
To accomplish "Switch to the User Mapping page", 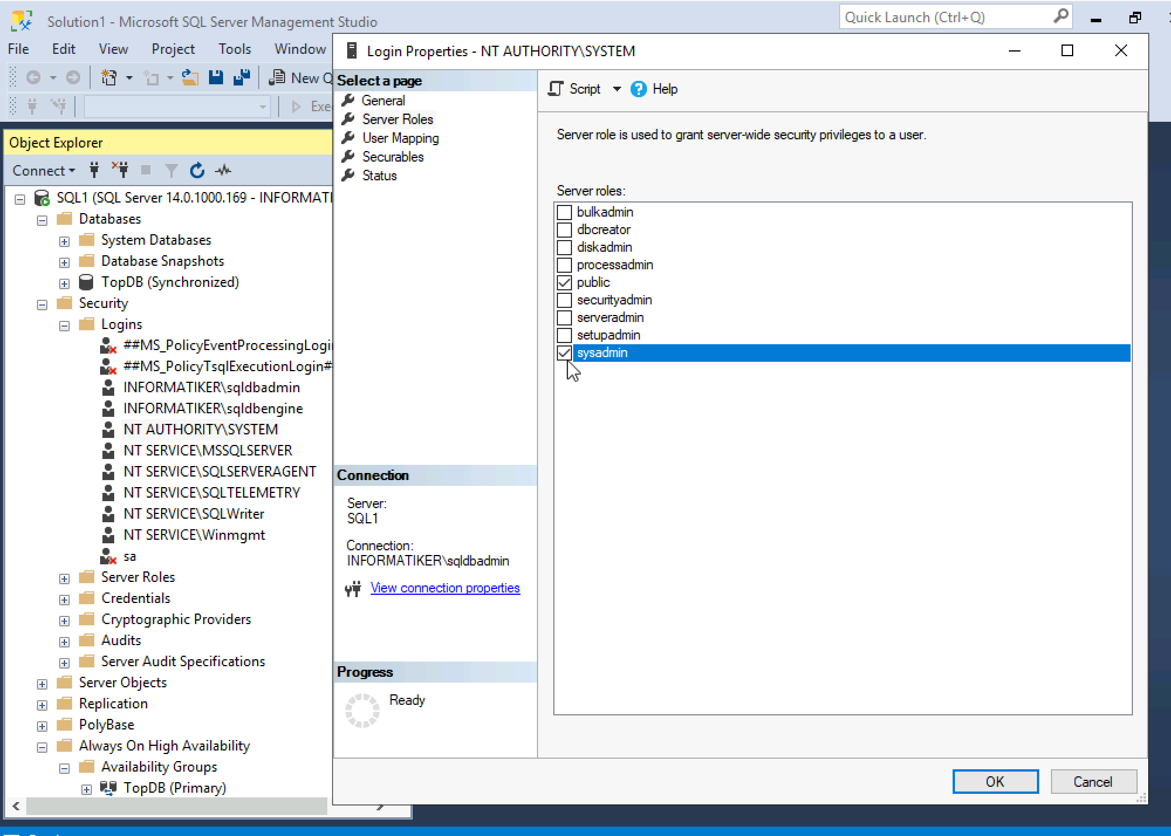I will coord(400,138).
